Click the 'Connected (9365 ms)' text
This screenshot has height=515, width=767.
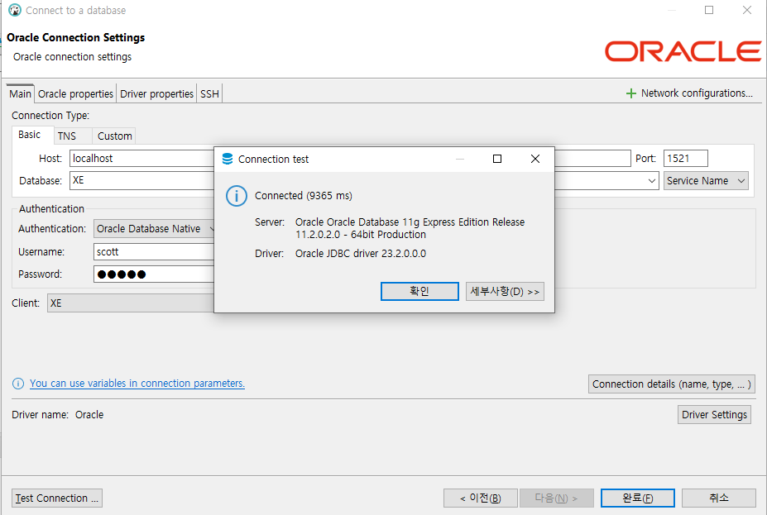pos(304,195)
